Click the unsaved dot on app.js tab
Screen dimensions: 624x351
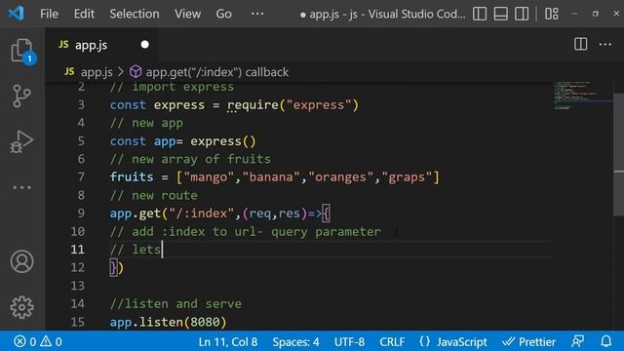(145, 45)
